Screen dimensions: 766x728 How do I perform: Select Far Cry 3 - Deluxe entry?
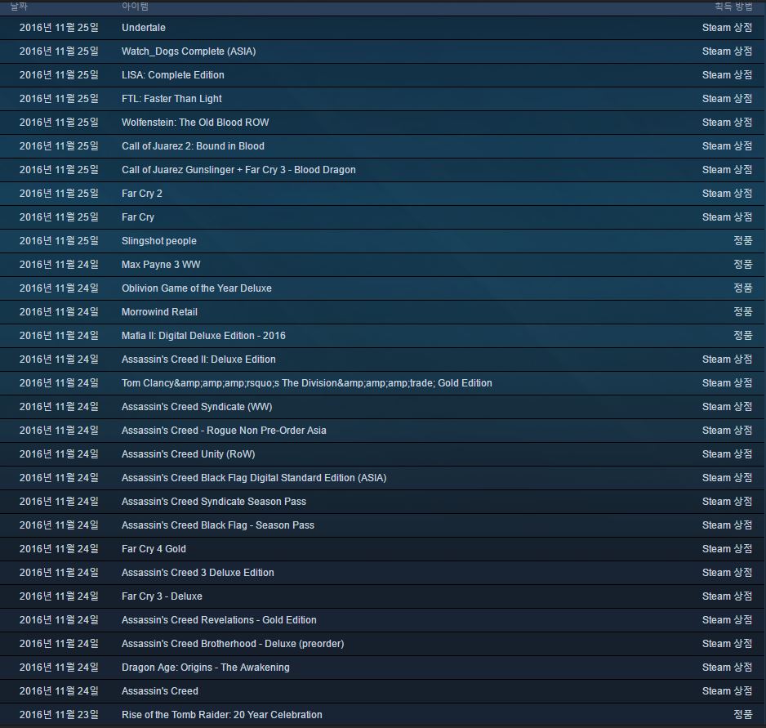click(163, 596)
